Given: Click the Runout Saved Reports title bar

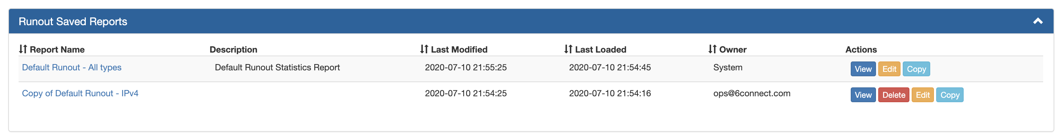Looking at the screenshot, I should coord(531,21).
